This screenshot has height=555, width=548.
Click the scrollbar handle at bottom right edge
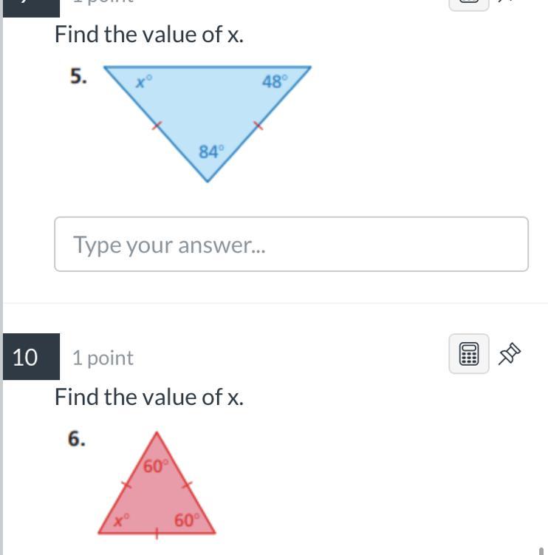pos(541,551)
